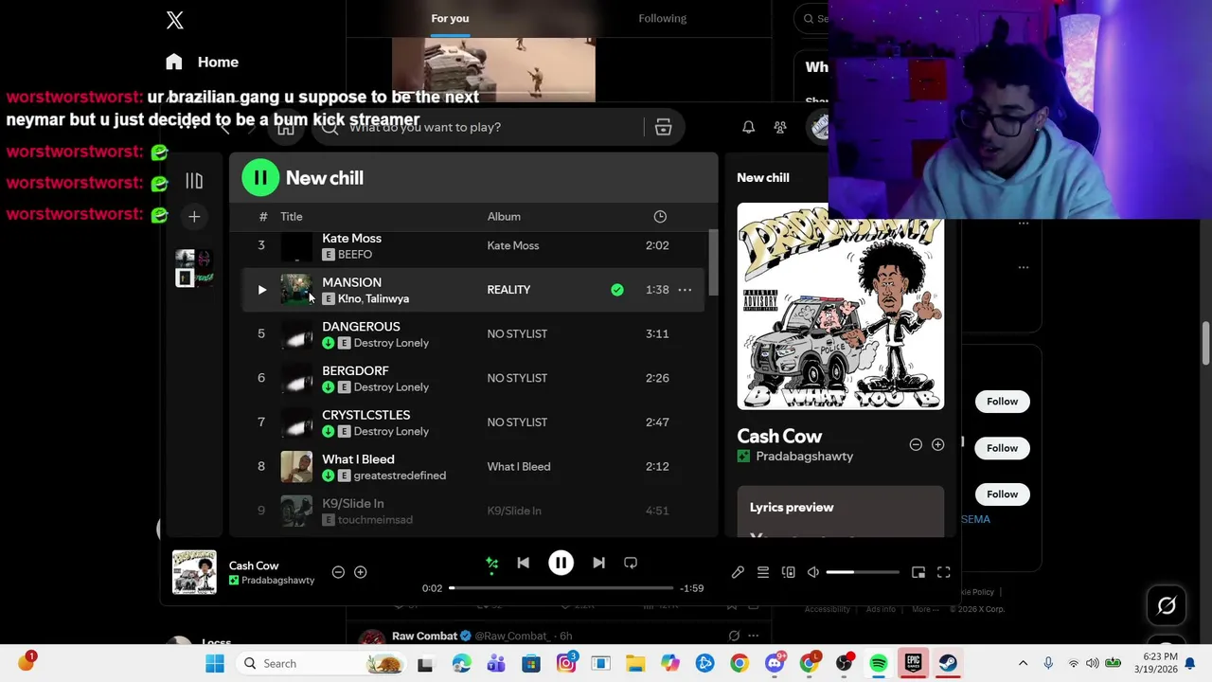Screen dimensions: 1212x682
Task: Skip to previous track
Action: [523, 563]
